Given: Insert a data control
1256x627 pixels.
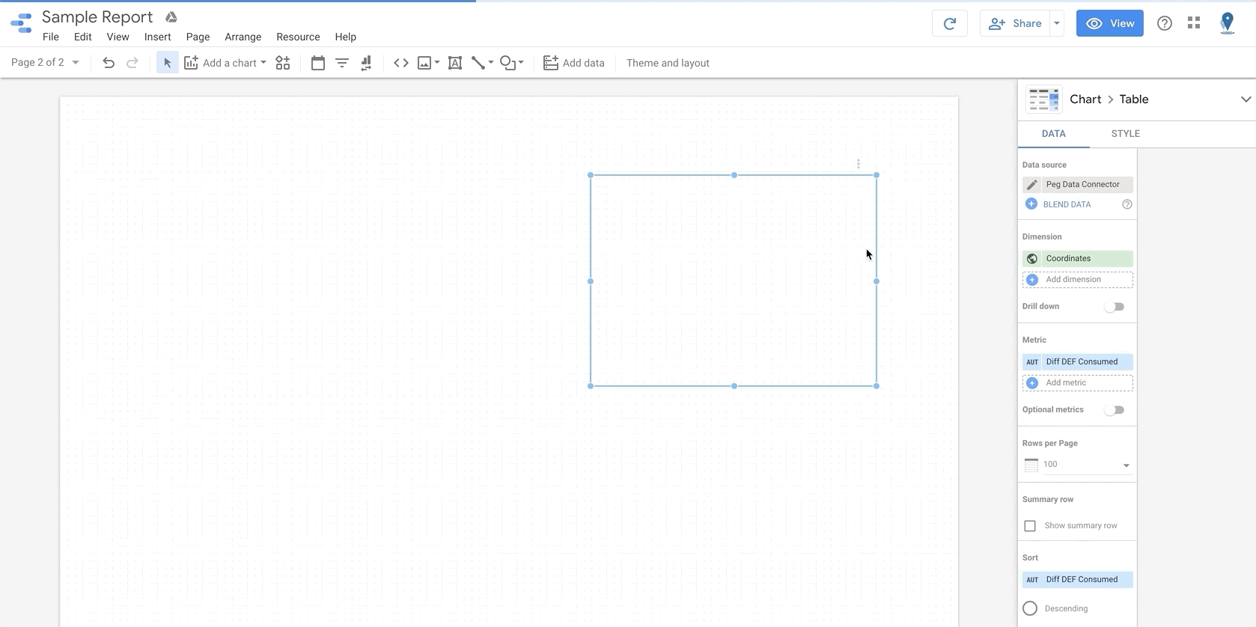Looking at the screenshot, I should click(366, 63).
